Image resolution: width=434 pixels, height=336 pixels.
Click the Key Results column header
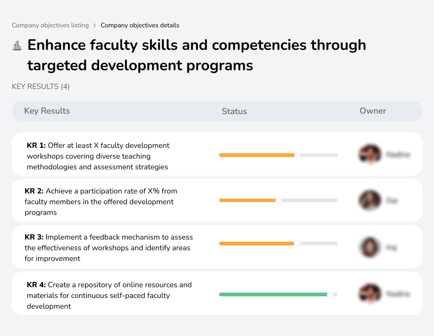tap(47, 111)
